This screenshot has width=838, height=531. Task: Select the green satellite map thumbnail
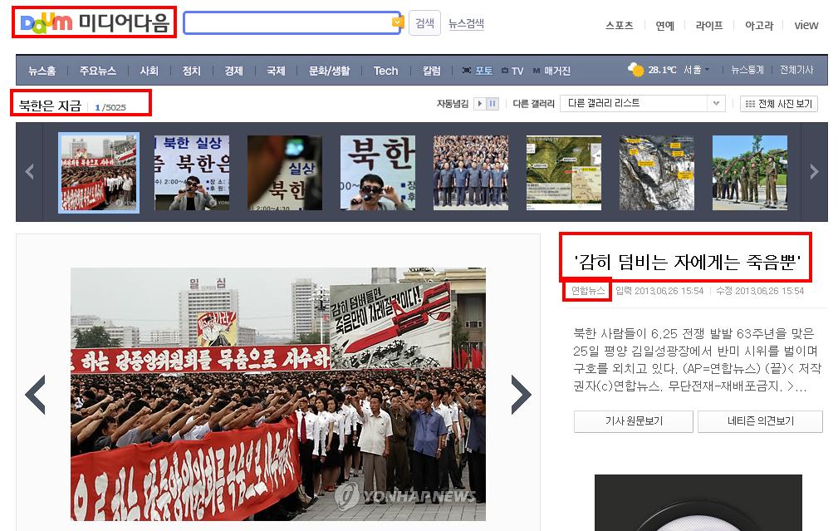pos(564,173)
